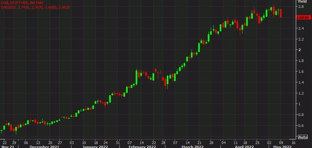Click the '5/9/2022, 2.7430, 2.7570' data readout line
The width and height of the screenshot is (312, 148).
[x=35, y=7]
